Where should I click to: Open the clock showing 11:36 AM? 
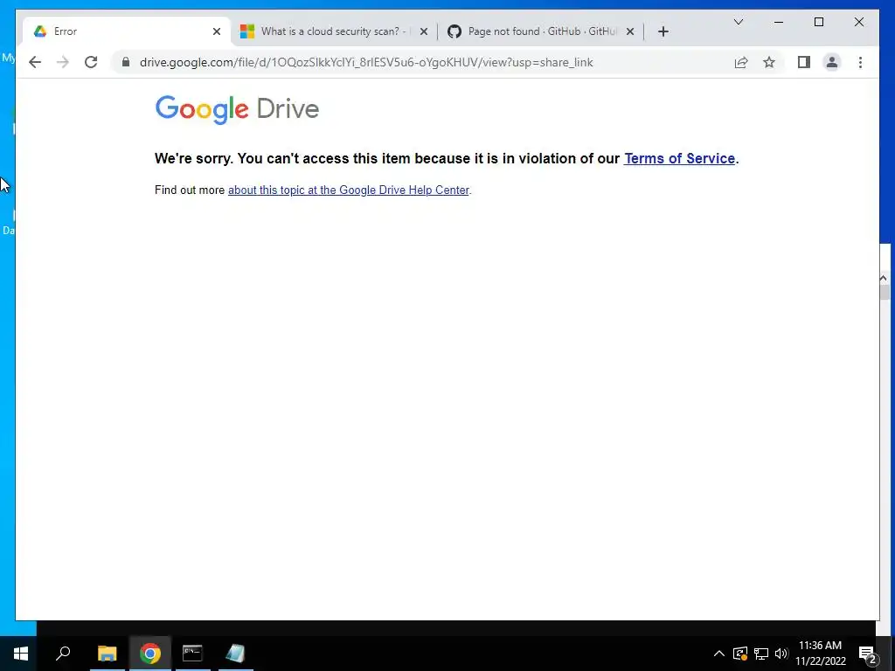click(820, 654)
